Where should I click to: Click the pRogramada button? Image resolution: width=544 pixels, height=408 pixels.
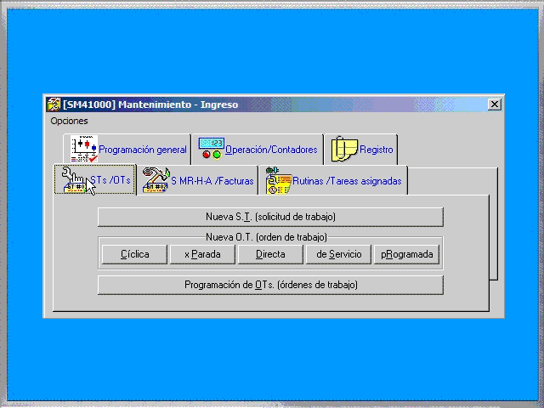click(x=406, y=254)
